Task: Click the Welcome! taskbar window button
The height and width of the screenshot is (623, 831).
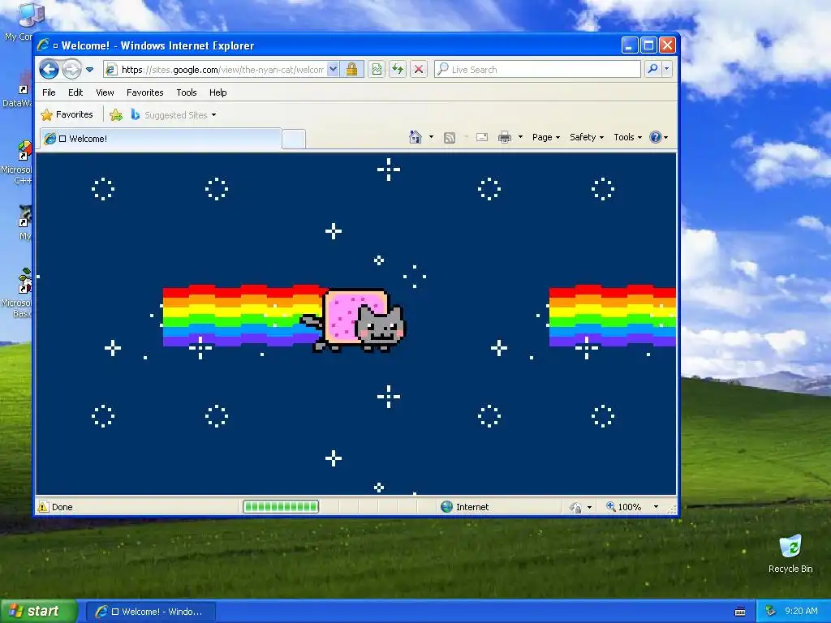Action: point(151,612)
